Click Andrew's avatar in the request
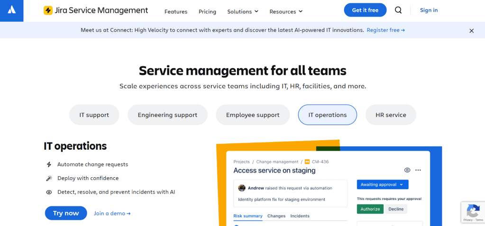 (x=242, y=188)
